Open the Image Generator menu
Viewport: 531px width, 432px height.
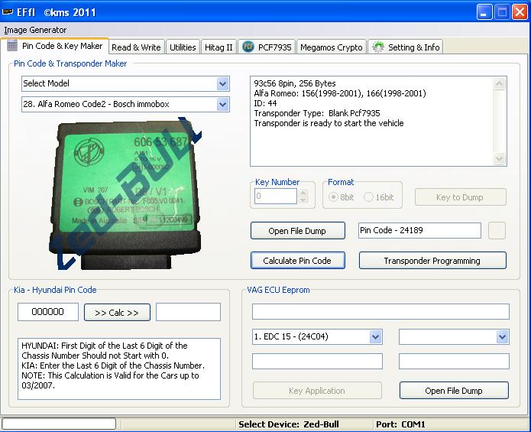coord(35,30)
